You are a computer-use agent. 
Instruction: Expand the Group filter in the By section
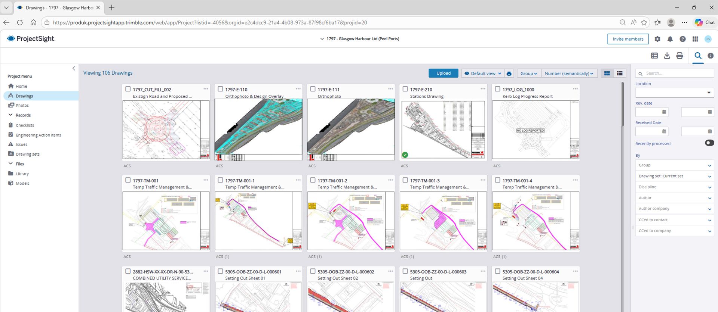[x=675, y=165]
